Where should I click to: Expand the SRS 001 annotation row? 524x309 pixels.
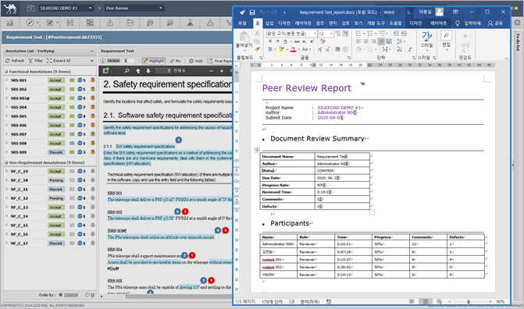[6, 80]
